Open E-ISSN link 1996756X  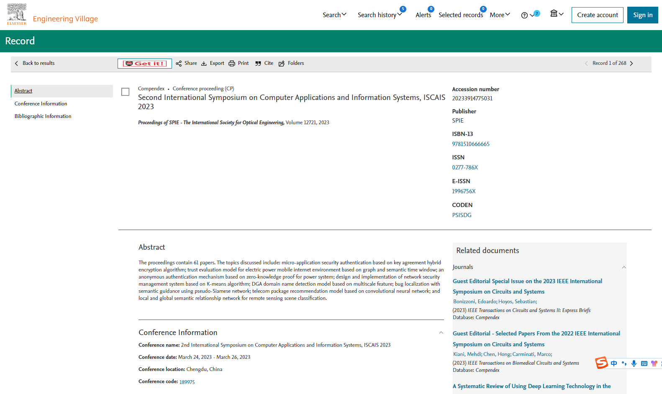[x=464, y=191]
